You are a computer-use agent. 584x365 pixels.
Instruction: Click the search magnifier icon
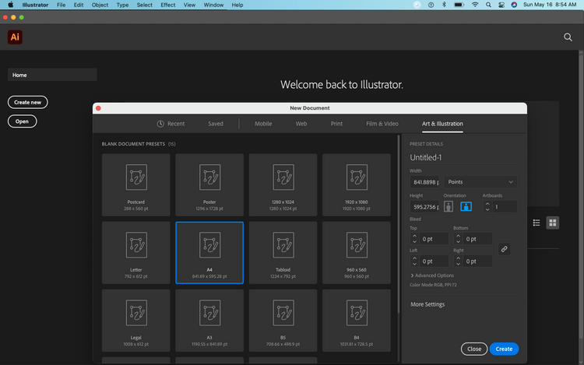point(568,37)
